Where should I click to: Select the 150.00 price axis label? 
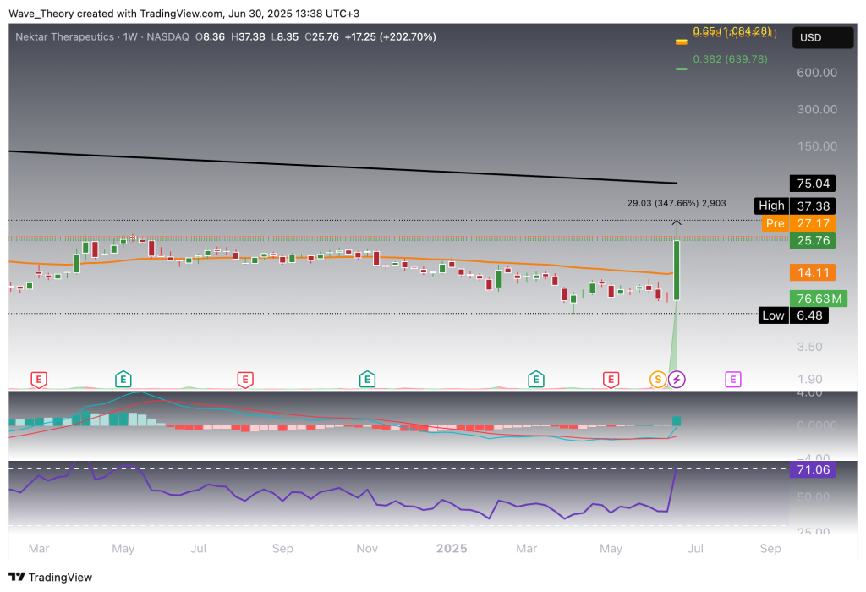tap(817, 146)
